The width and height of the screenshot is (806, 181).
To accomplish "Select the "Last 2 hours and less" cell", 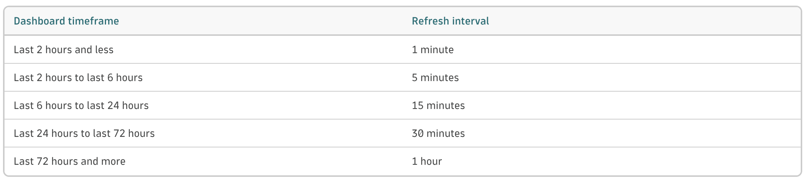I will (63, 50).
